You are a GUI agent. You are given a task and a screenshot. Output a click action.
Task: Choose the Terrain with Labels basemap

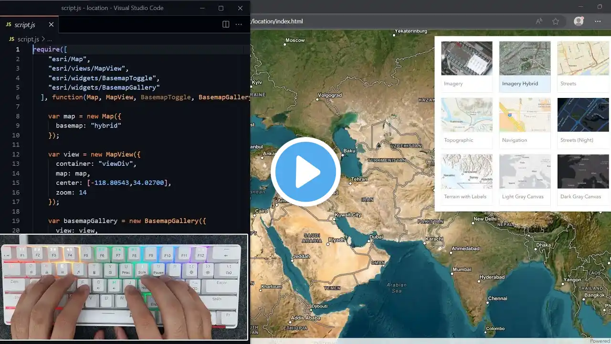click(466, 179)
